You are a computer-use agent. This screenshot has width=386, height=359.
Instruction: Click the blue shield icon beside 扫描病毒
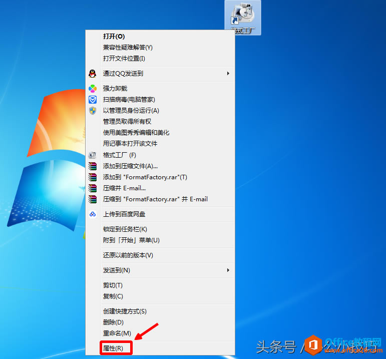click(x=93, y=100)
